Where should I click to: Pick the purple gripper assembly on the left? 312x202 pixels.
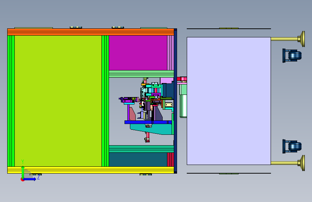(128, 100)
